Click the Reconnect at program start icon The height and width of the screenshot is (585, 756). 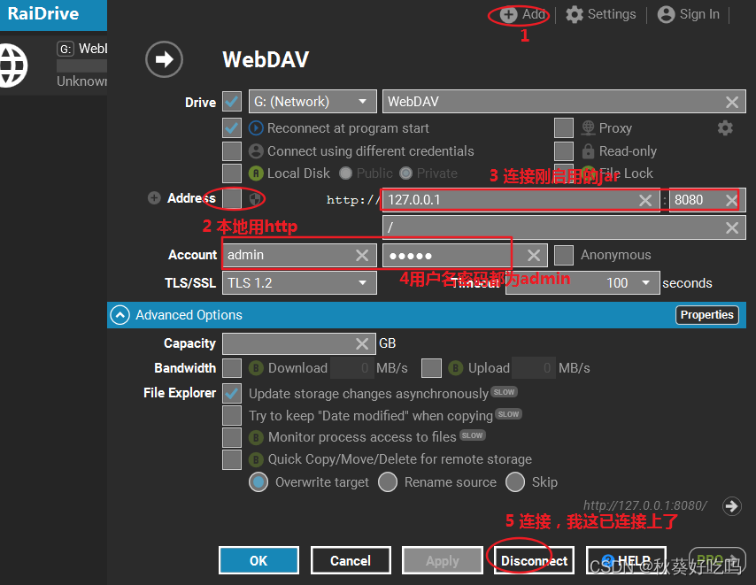pos(256,128)
